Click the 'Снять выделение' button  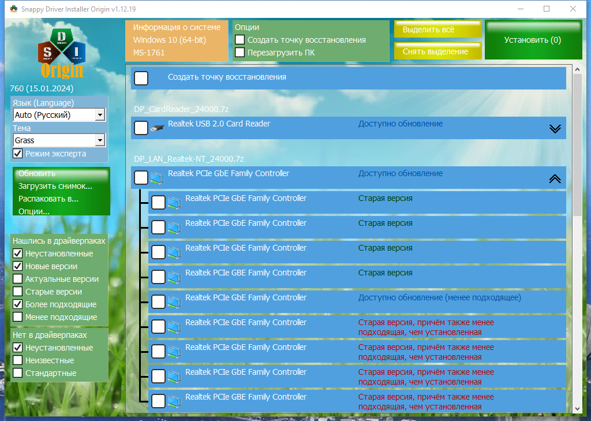tap(438, 51)
